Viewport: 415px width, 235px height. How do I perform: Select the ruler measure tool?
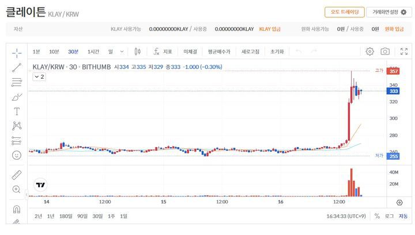click(x=17, y=175)
